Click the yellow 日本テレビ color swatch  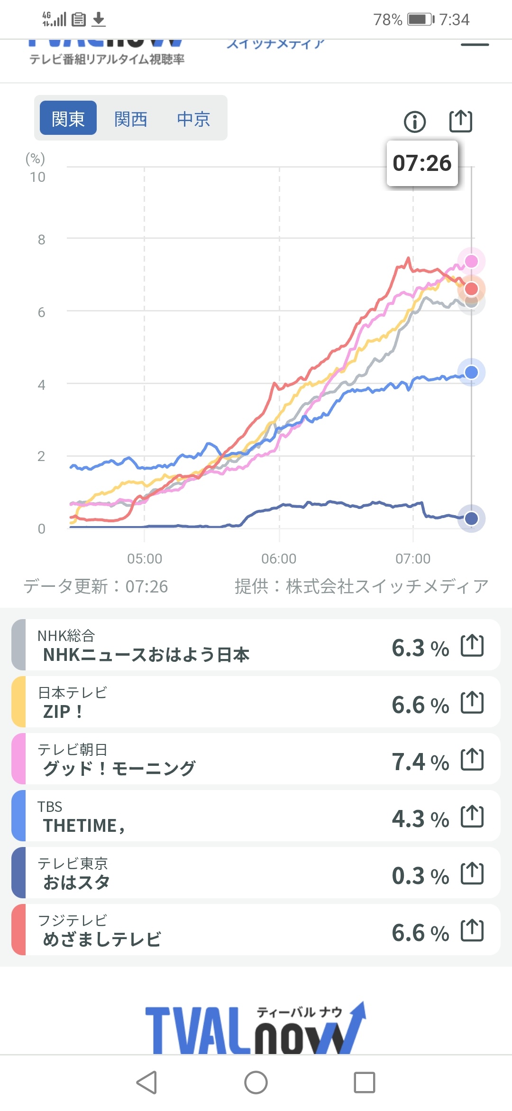[18, 702]
